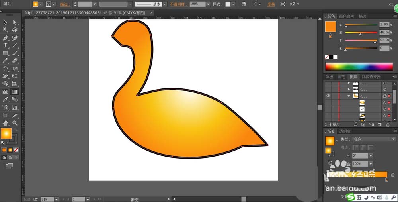Open gradient preset swatch dropdown arrow
Screen dimensions: 398x202
(x=337, y=141)
